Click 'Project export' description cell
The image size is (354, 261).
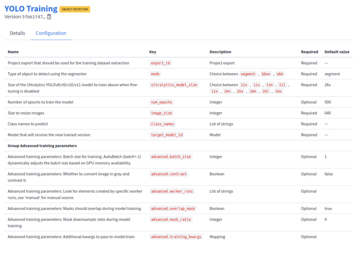[222, 63]
